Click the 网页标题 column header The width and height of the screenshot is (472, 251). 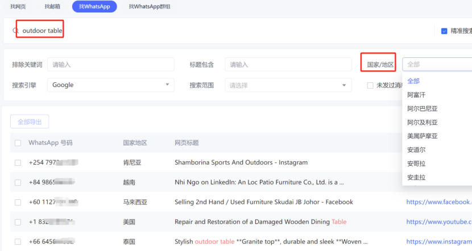pyautogui.click(x=187, y=143)
